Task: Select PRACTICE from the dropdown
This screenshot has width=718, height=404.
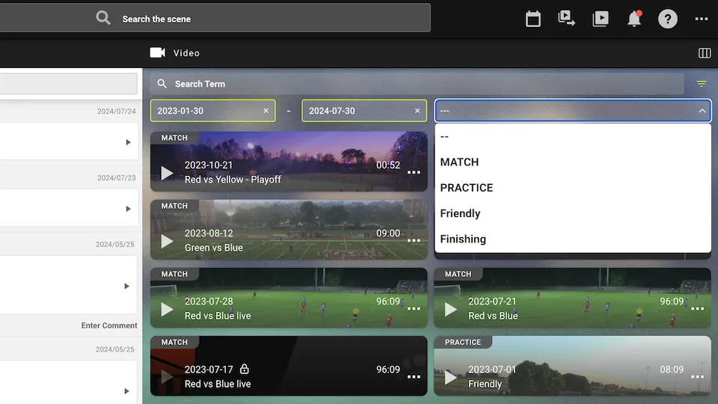Action: 572,188
